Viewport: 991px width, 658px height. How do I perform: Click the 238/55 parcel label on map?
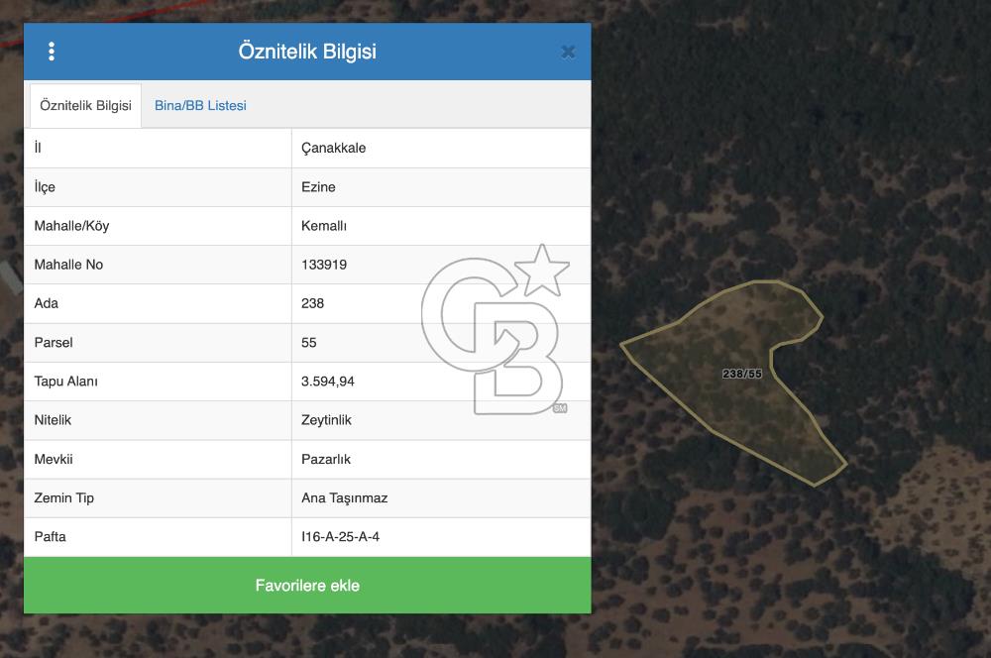[x=742, y=374]
